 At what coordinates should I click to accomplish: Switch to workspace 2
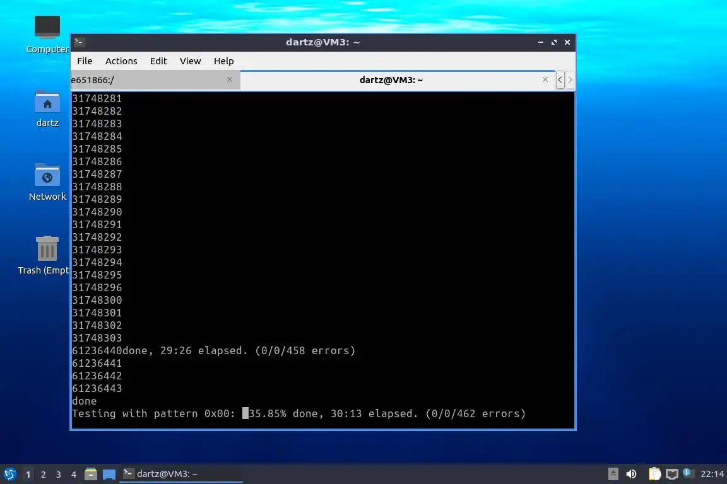click(x=43, y=475)
